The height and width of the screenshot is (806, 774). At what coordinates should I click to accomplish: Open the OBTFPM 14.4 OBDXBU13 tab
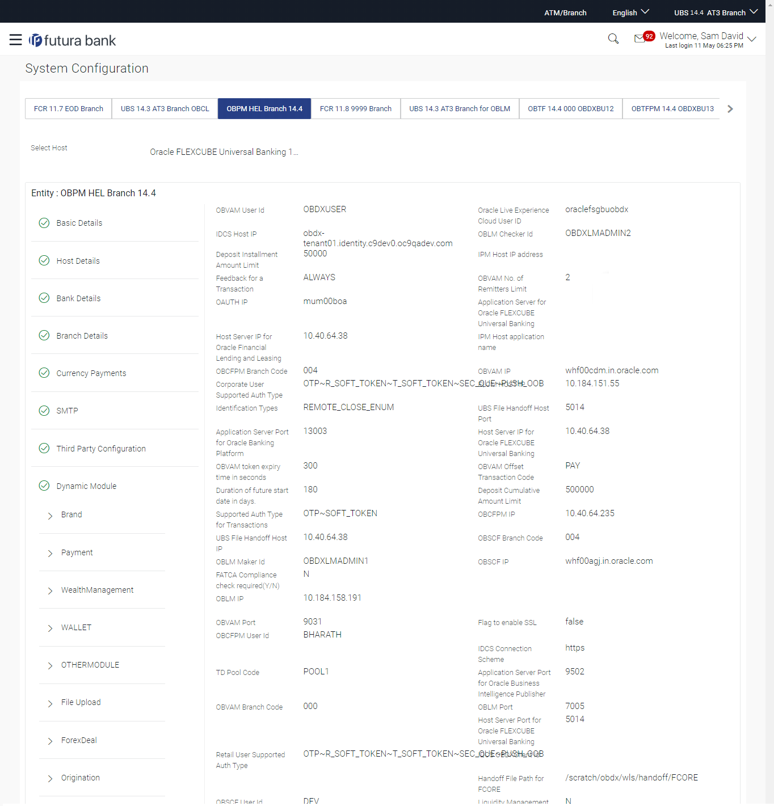(x=672, y=108)
